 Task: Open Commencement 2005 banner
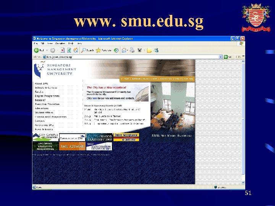(72, 137)
